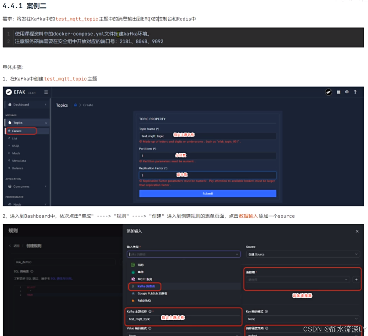
Task: Open KSQL in the Topics submenu
Action: pyautogui.click(x=16, y=146)
